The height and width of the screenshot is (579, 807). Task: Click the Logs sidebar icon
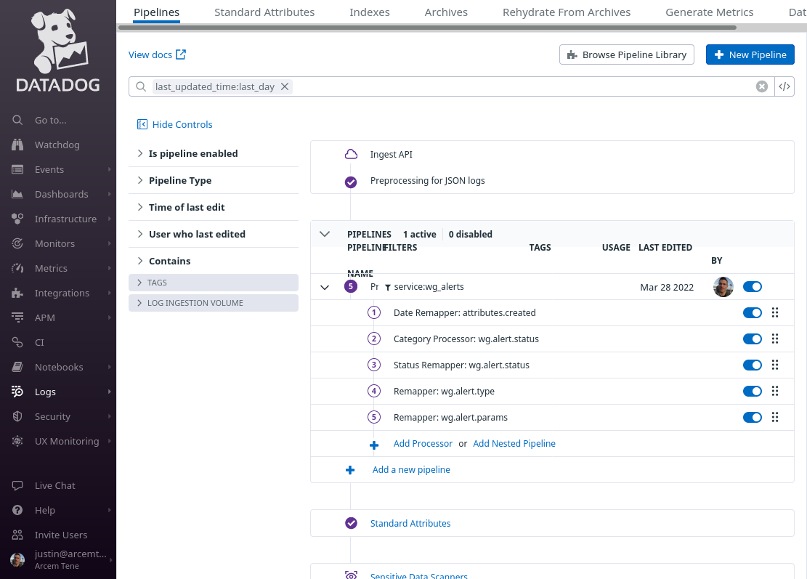[x=17, y=392]
